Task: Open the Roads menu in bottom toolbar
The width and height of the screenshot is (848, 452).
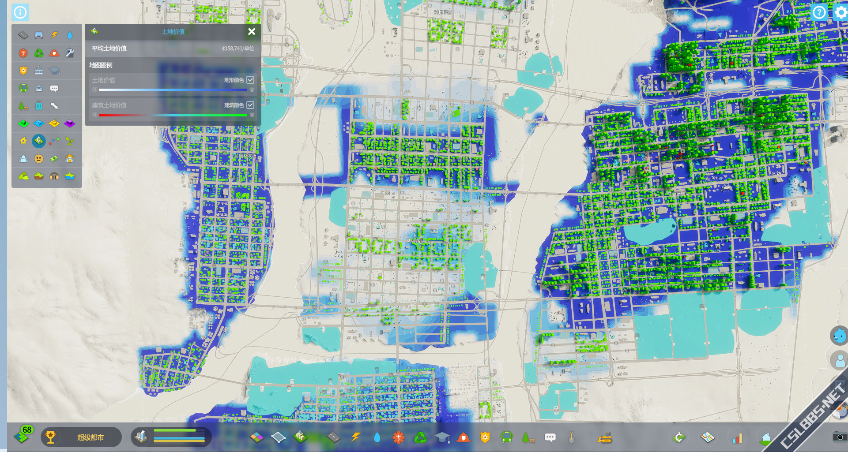Action: [334, 437]
